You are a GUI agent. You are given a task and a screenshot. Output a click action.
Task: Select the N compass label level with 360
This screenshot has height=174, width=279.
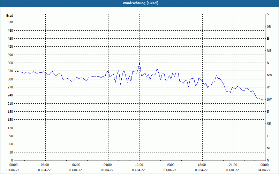[x=268, y=63]
